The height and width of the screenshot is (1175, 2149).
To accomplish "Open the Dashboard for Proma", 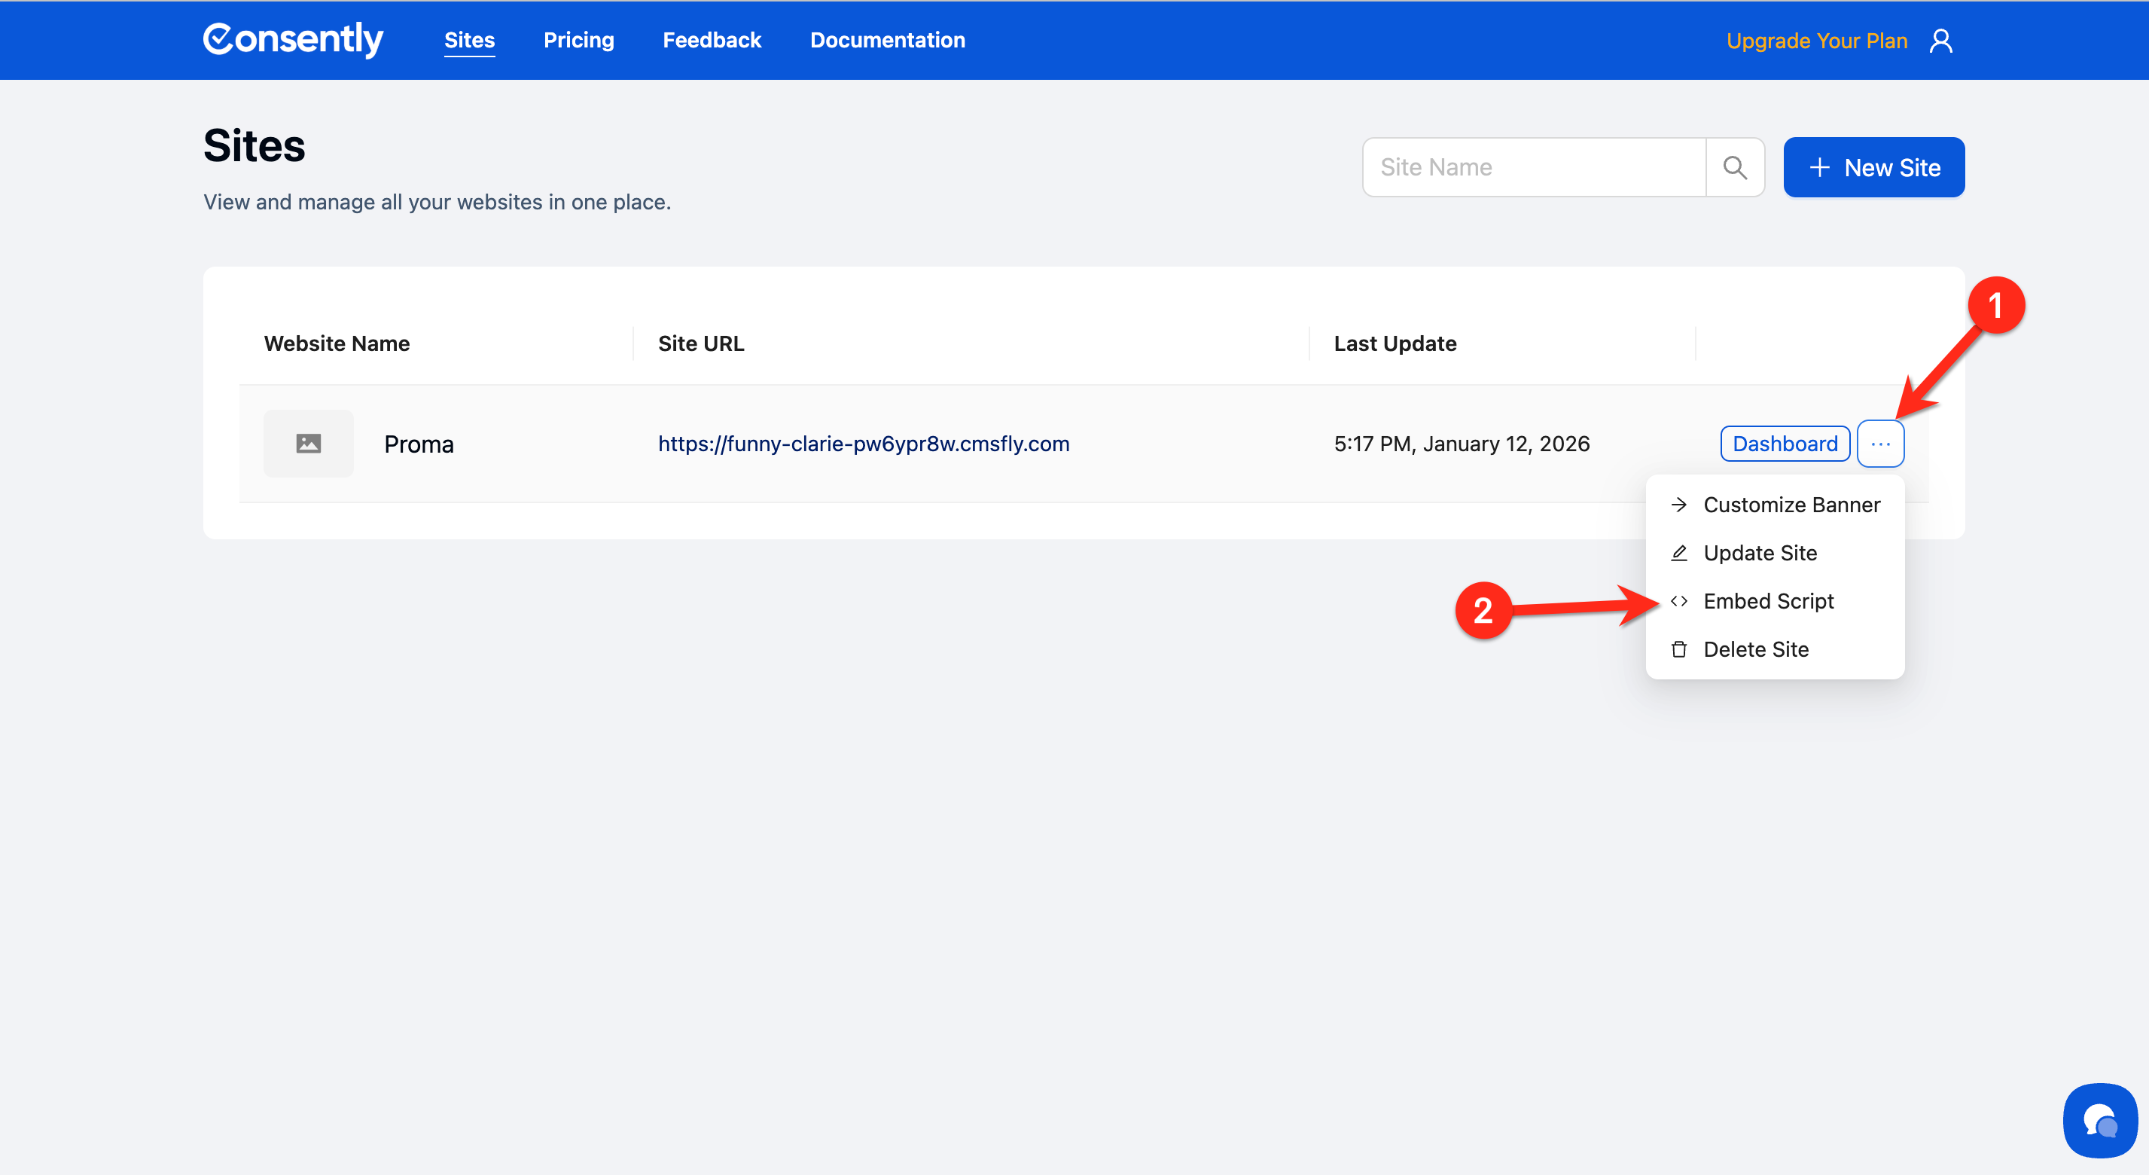I will (x=1785, y=444).
